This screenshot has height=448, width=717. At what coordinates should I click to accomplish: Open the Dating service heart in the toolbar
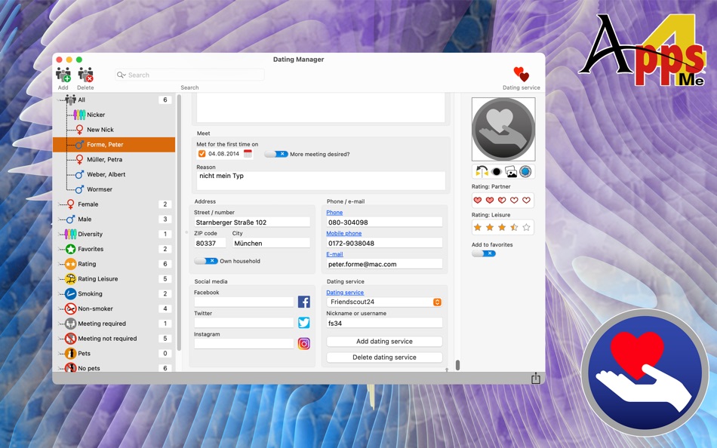coord(521,74)
